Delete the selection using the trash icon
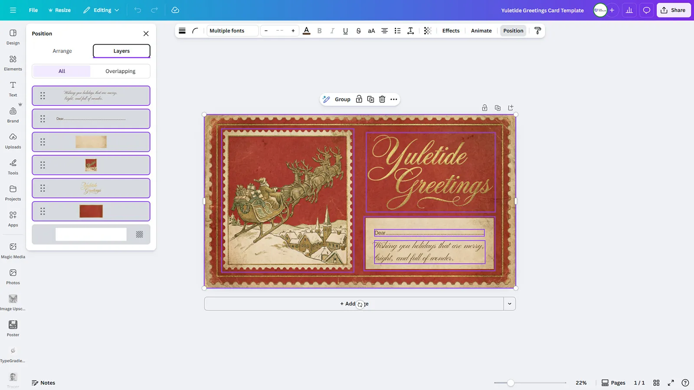Image resolution: width=694 pixels, height=390 pixels. pos(382,99)
